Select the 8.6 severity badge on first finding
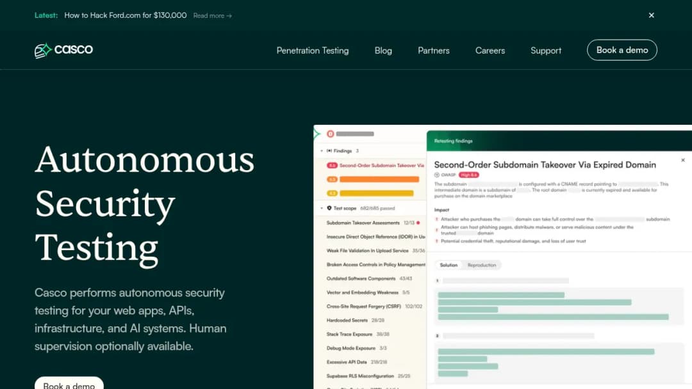692x389 pixels. (x=332, y=166)
